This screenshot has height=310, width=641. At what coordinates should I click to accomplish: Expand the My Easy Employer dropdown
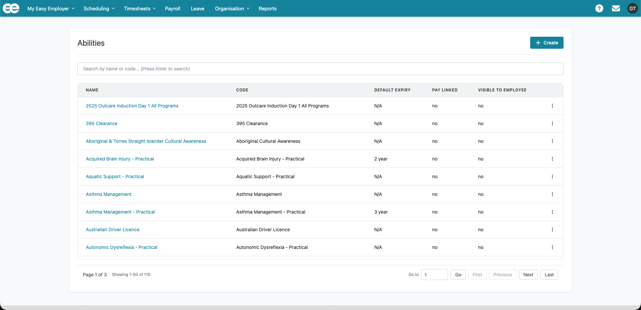click(x=51, y=9)
